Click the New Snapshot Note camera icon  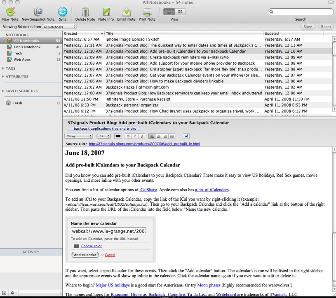(38, 12)
